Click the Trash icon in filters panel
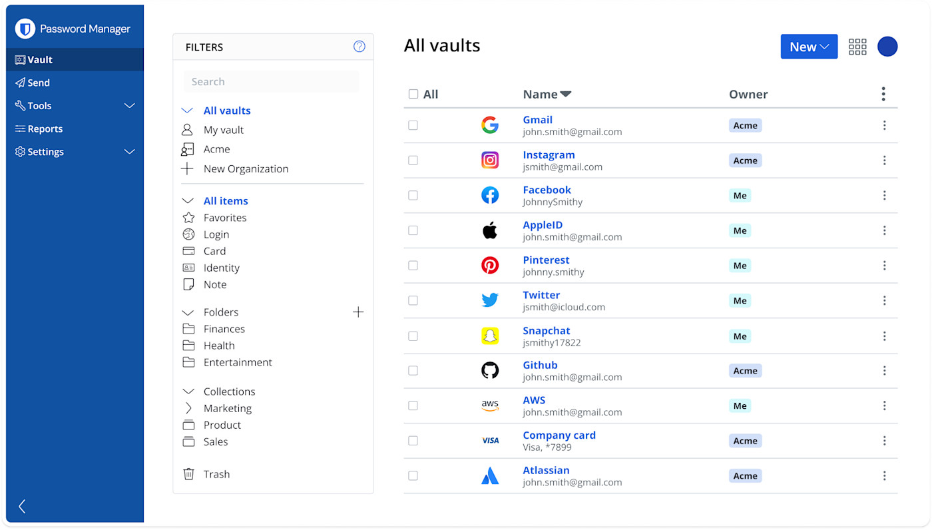This screenshot has width=932, height=530. (x=188, y=473)
